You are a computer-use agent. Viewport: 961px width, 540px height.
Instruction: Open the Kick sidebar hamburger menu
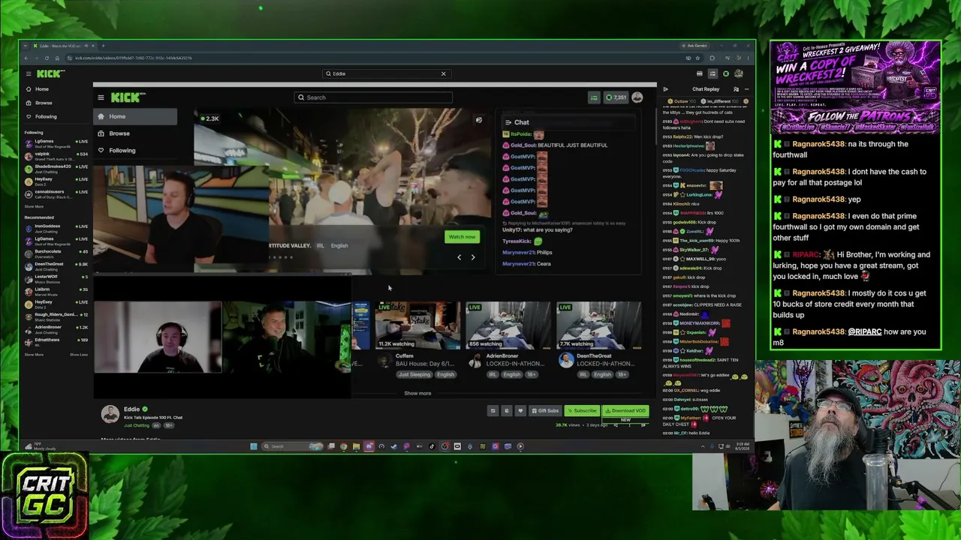(29, 73)
